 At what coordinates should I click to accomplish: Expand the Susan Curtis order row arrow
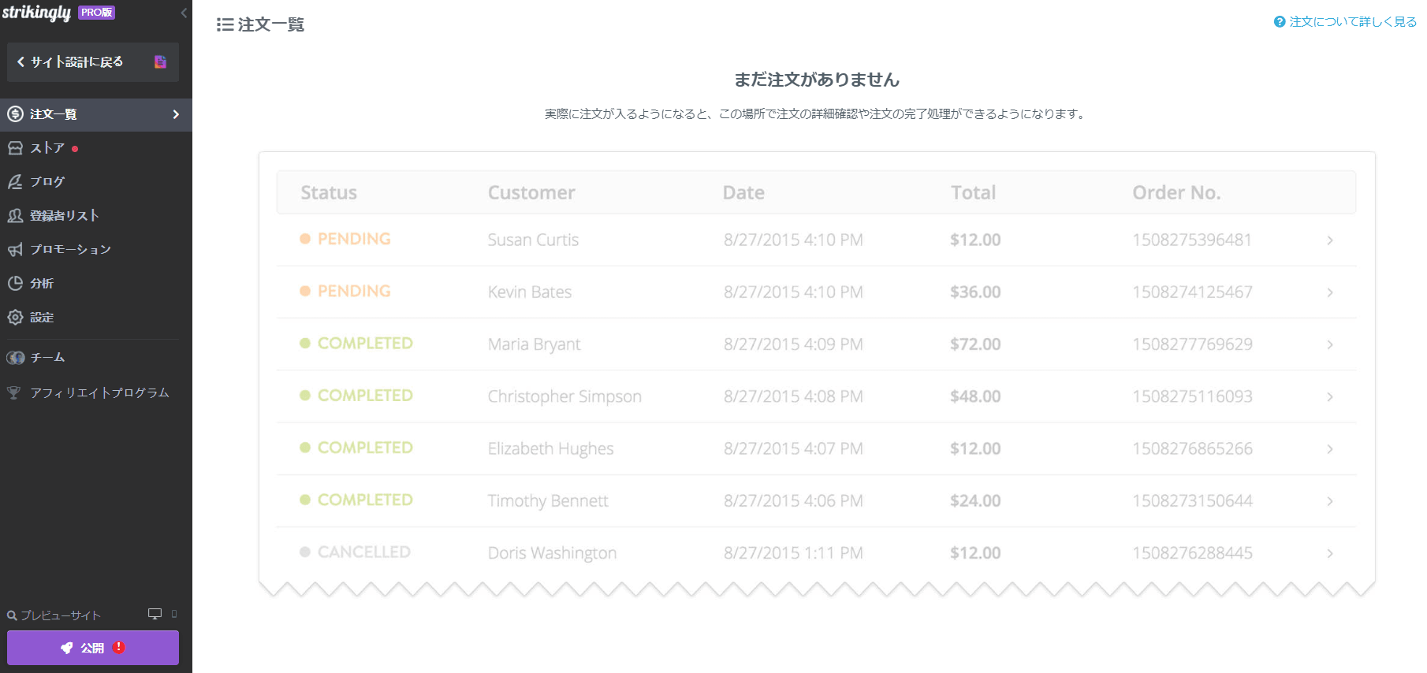(1329, 240)
